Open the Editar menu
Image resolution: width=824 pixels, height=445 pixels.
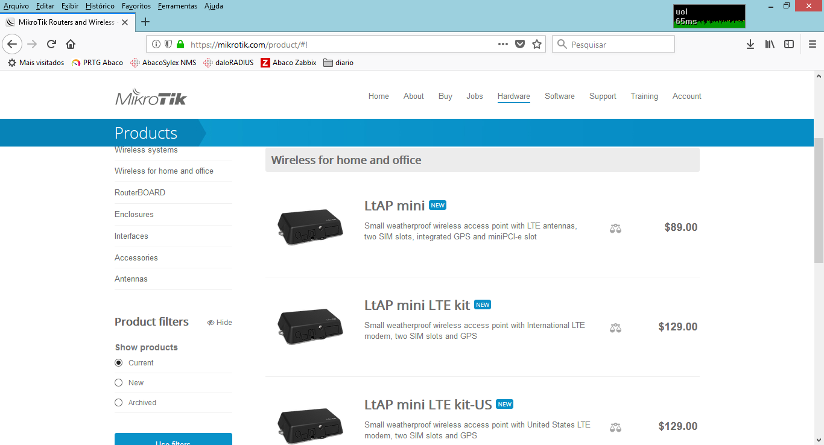pos(45,6)
